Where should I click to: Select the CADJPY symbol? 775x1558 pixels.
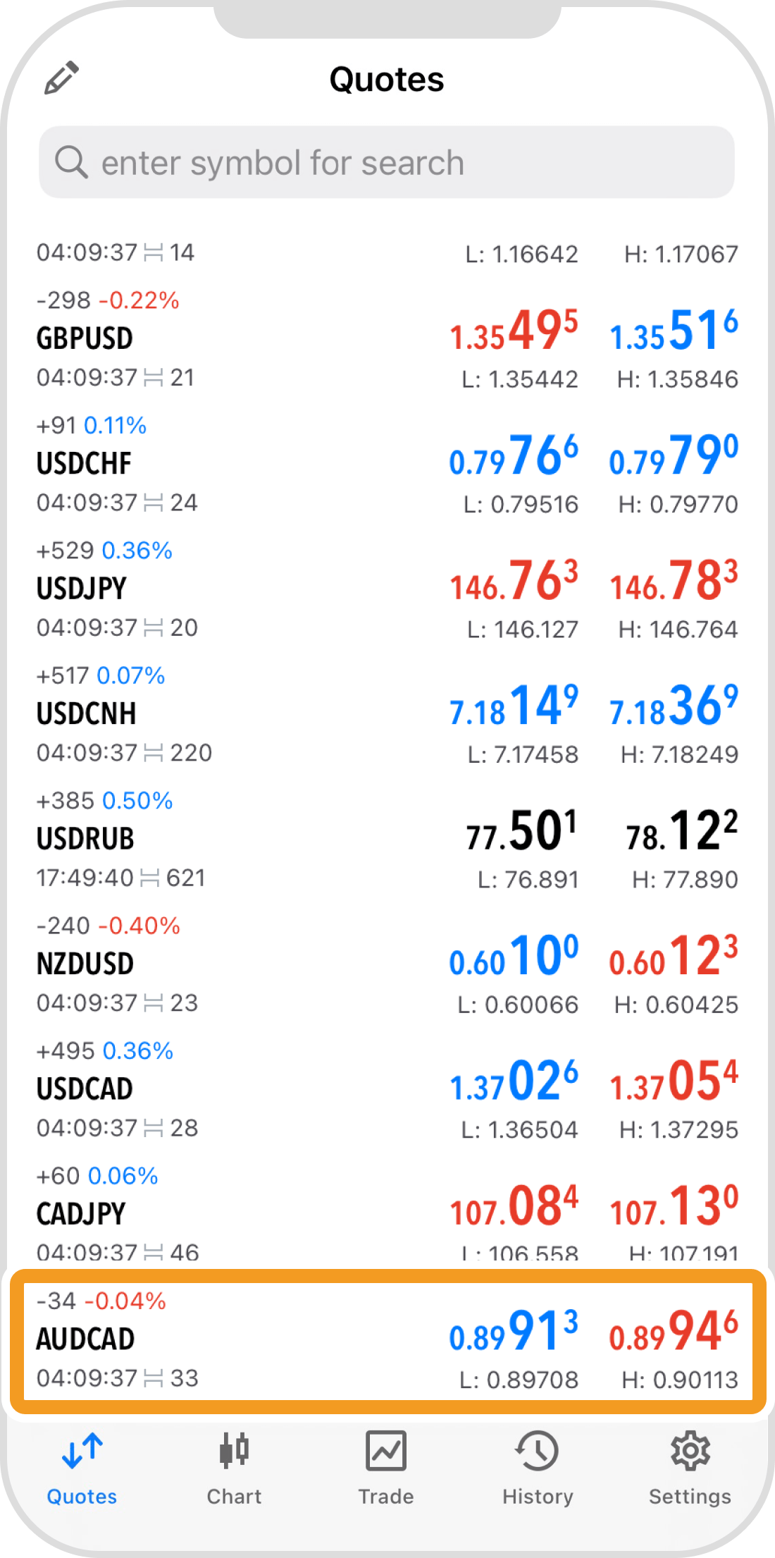click(81, 1214)
